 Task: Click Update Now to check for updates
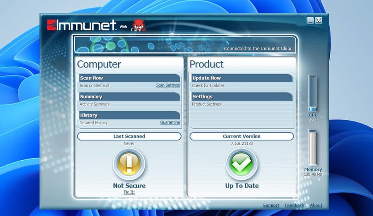(242, 78)
